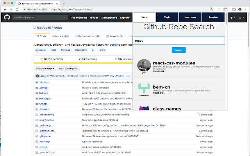Open a new browser tab

pos(64,4)
